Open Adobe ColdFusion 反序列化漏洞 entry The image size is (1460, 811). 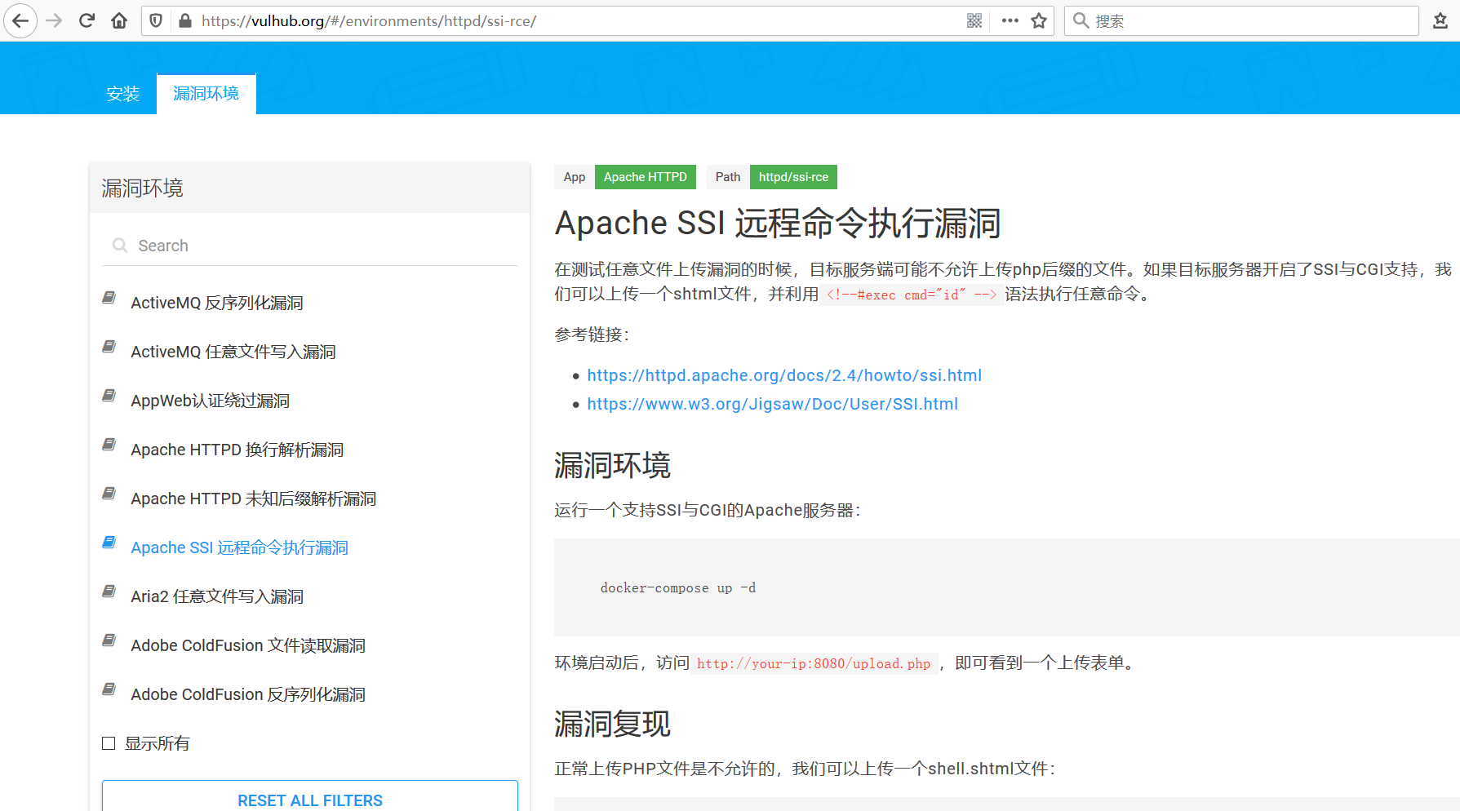point(248,694)
